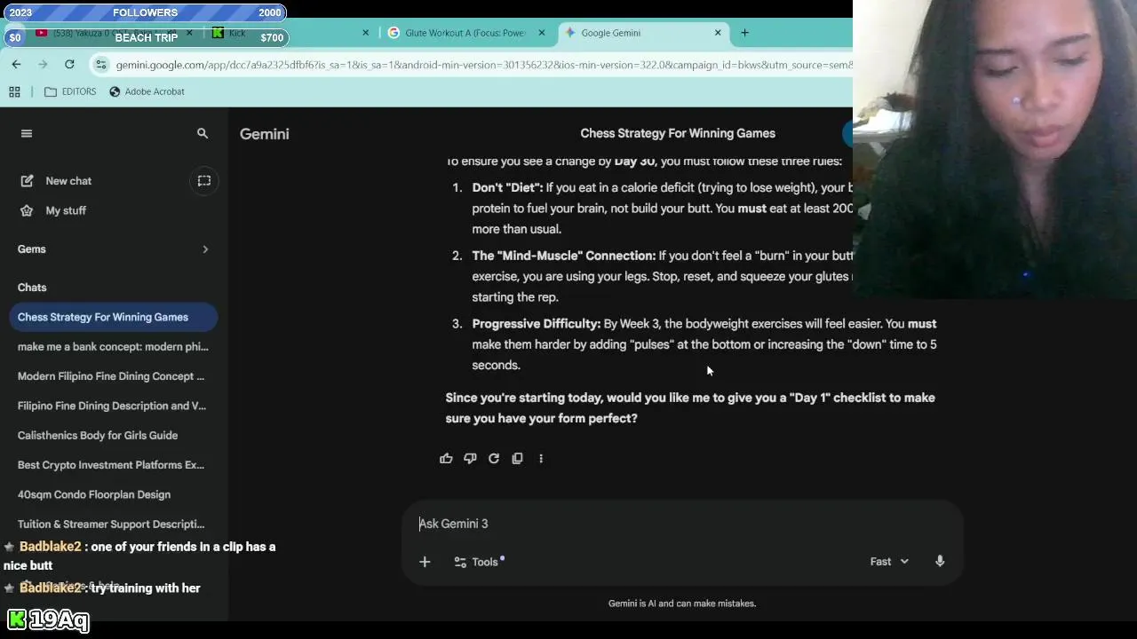Click the conversation title Chess Strategy For Winning Games
This screenshot has width=1137, height=639.
click(x=678, y=133)
